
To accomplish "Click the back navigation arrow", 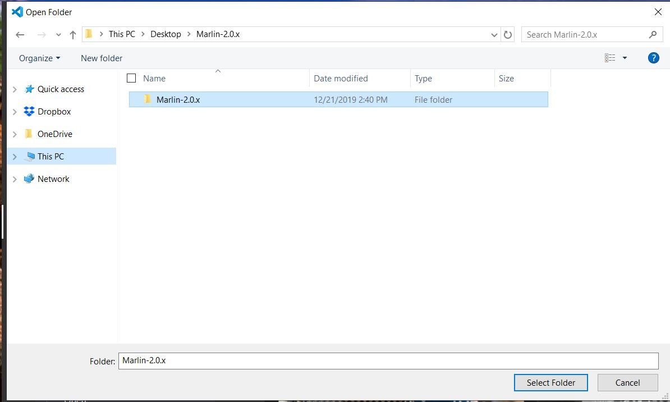I will pos(20,35).
